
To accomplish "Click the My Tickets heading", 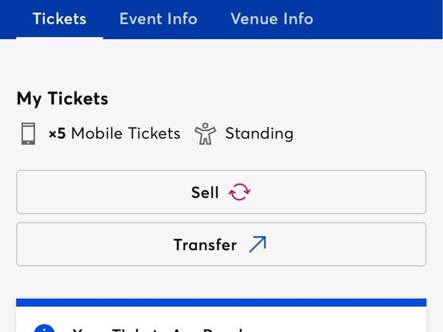I will [x=62, y=98].
